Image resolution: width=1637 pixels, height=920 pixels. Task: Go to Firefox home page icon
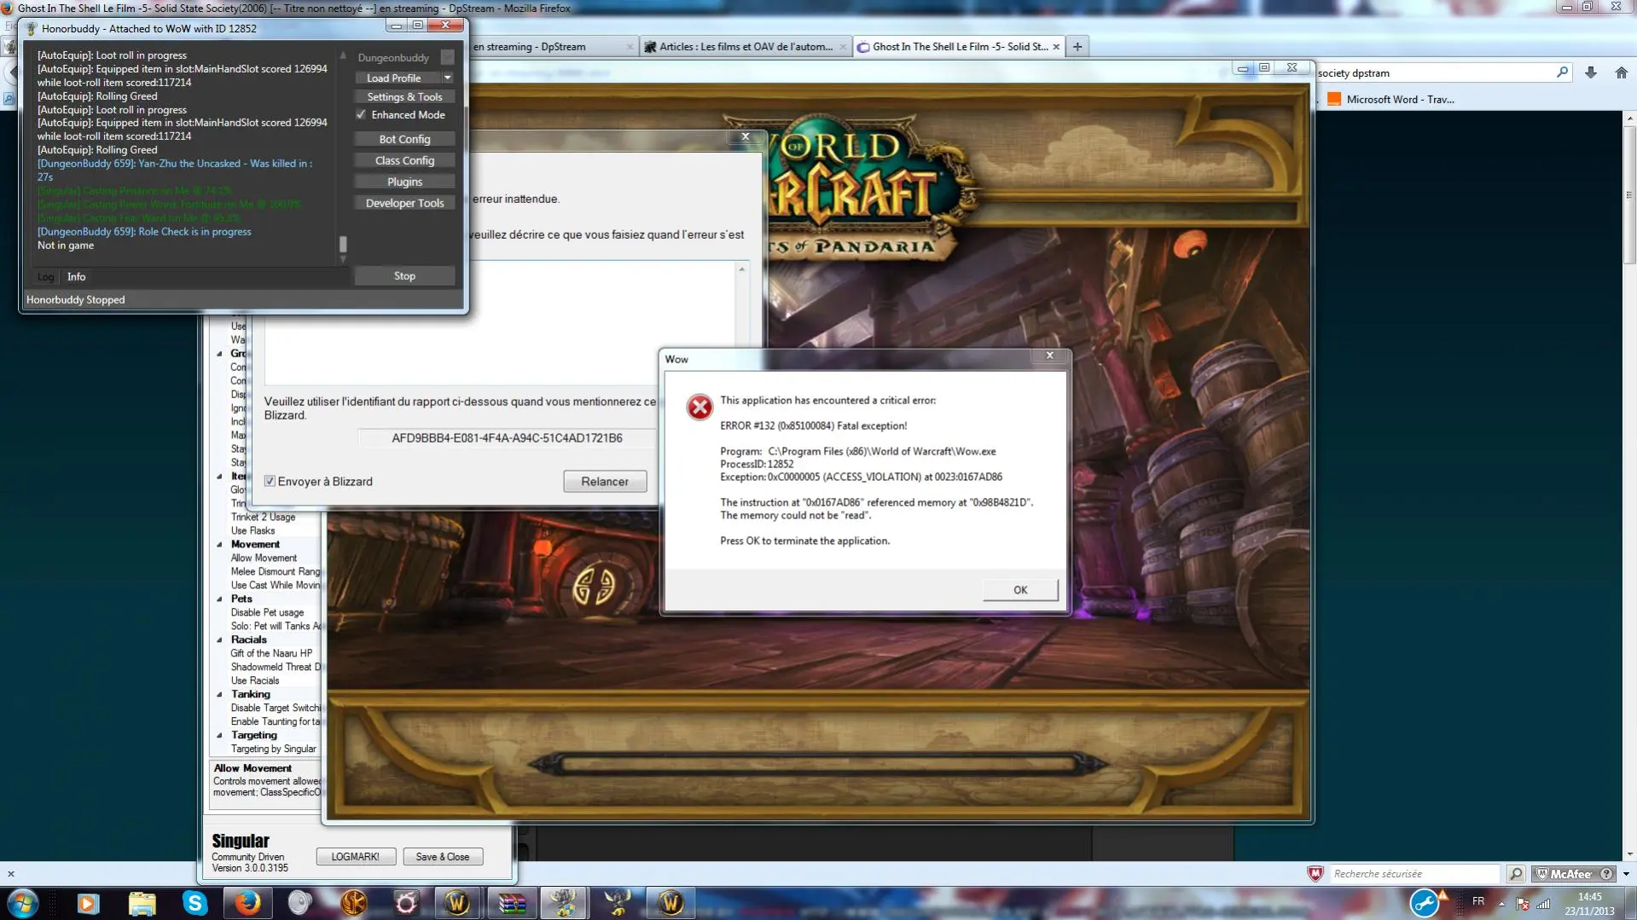coord(1621,73)
